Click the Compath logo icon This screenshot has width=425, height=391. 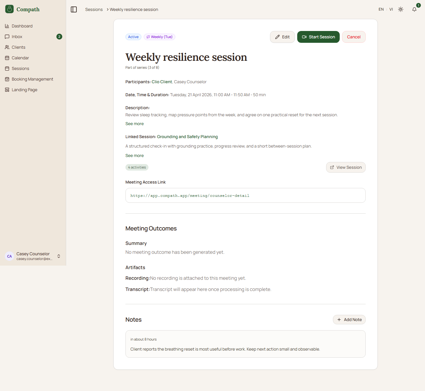click(9, 9)
